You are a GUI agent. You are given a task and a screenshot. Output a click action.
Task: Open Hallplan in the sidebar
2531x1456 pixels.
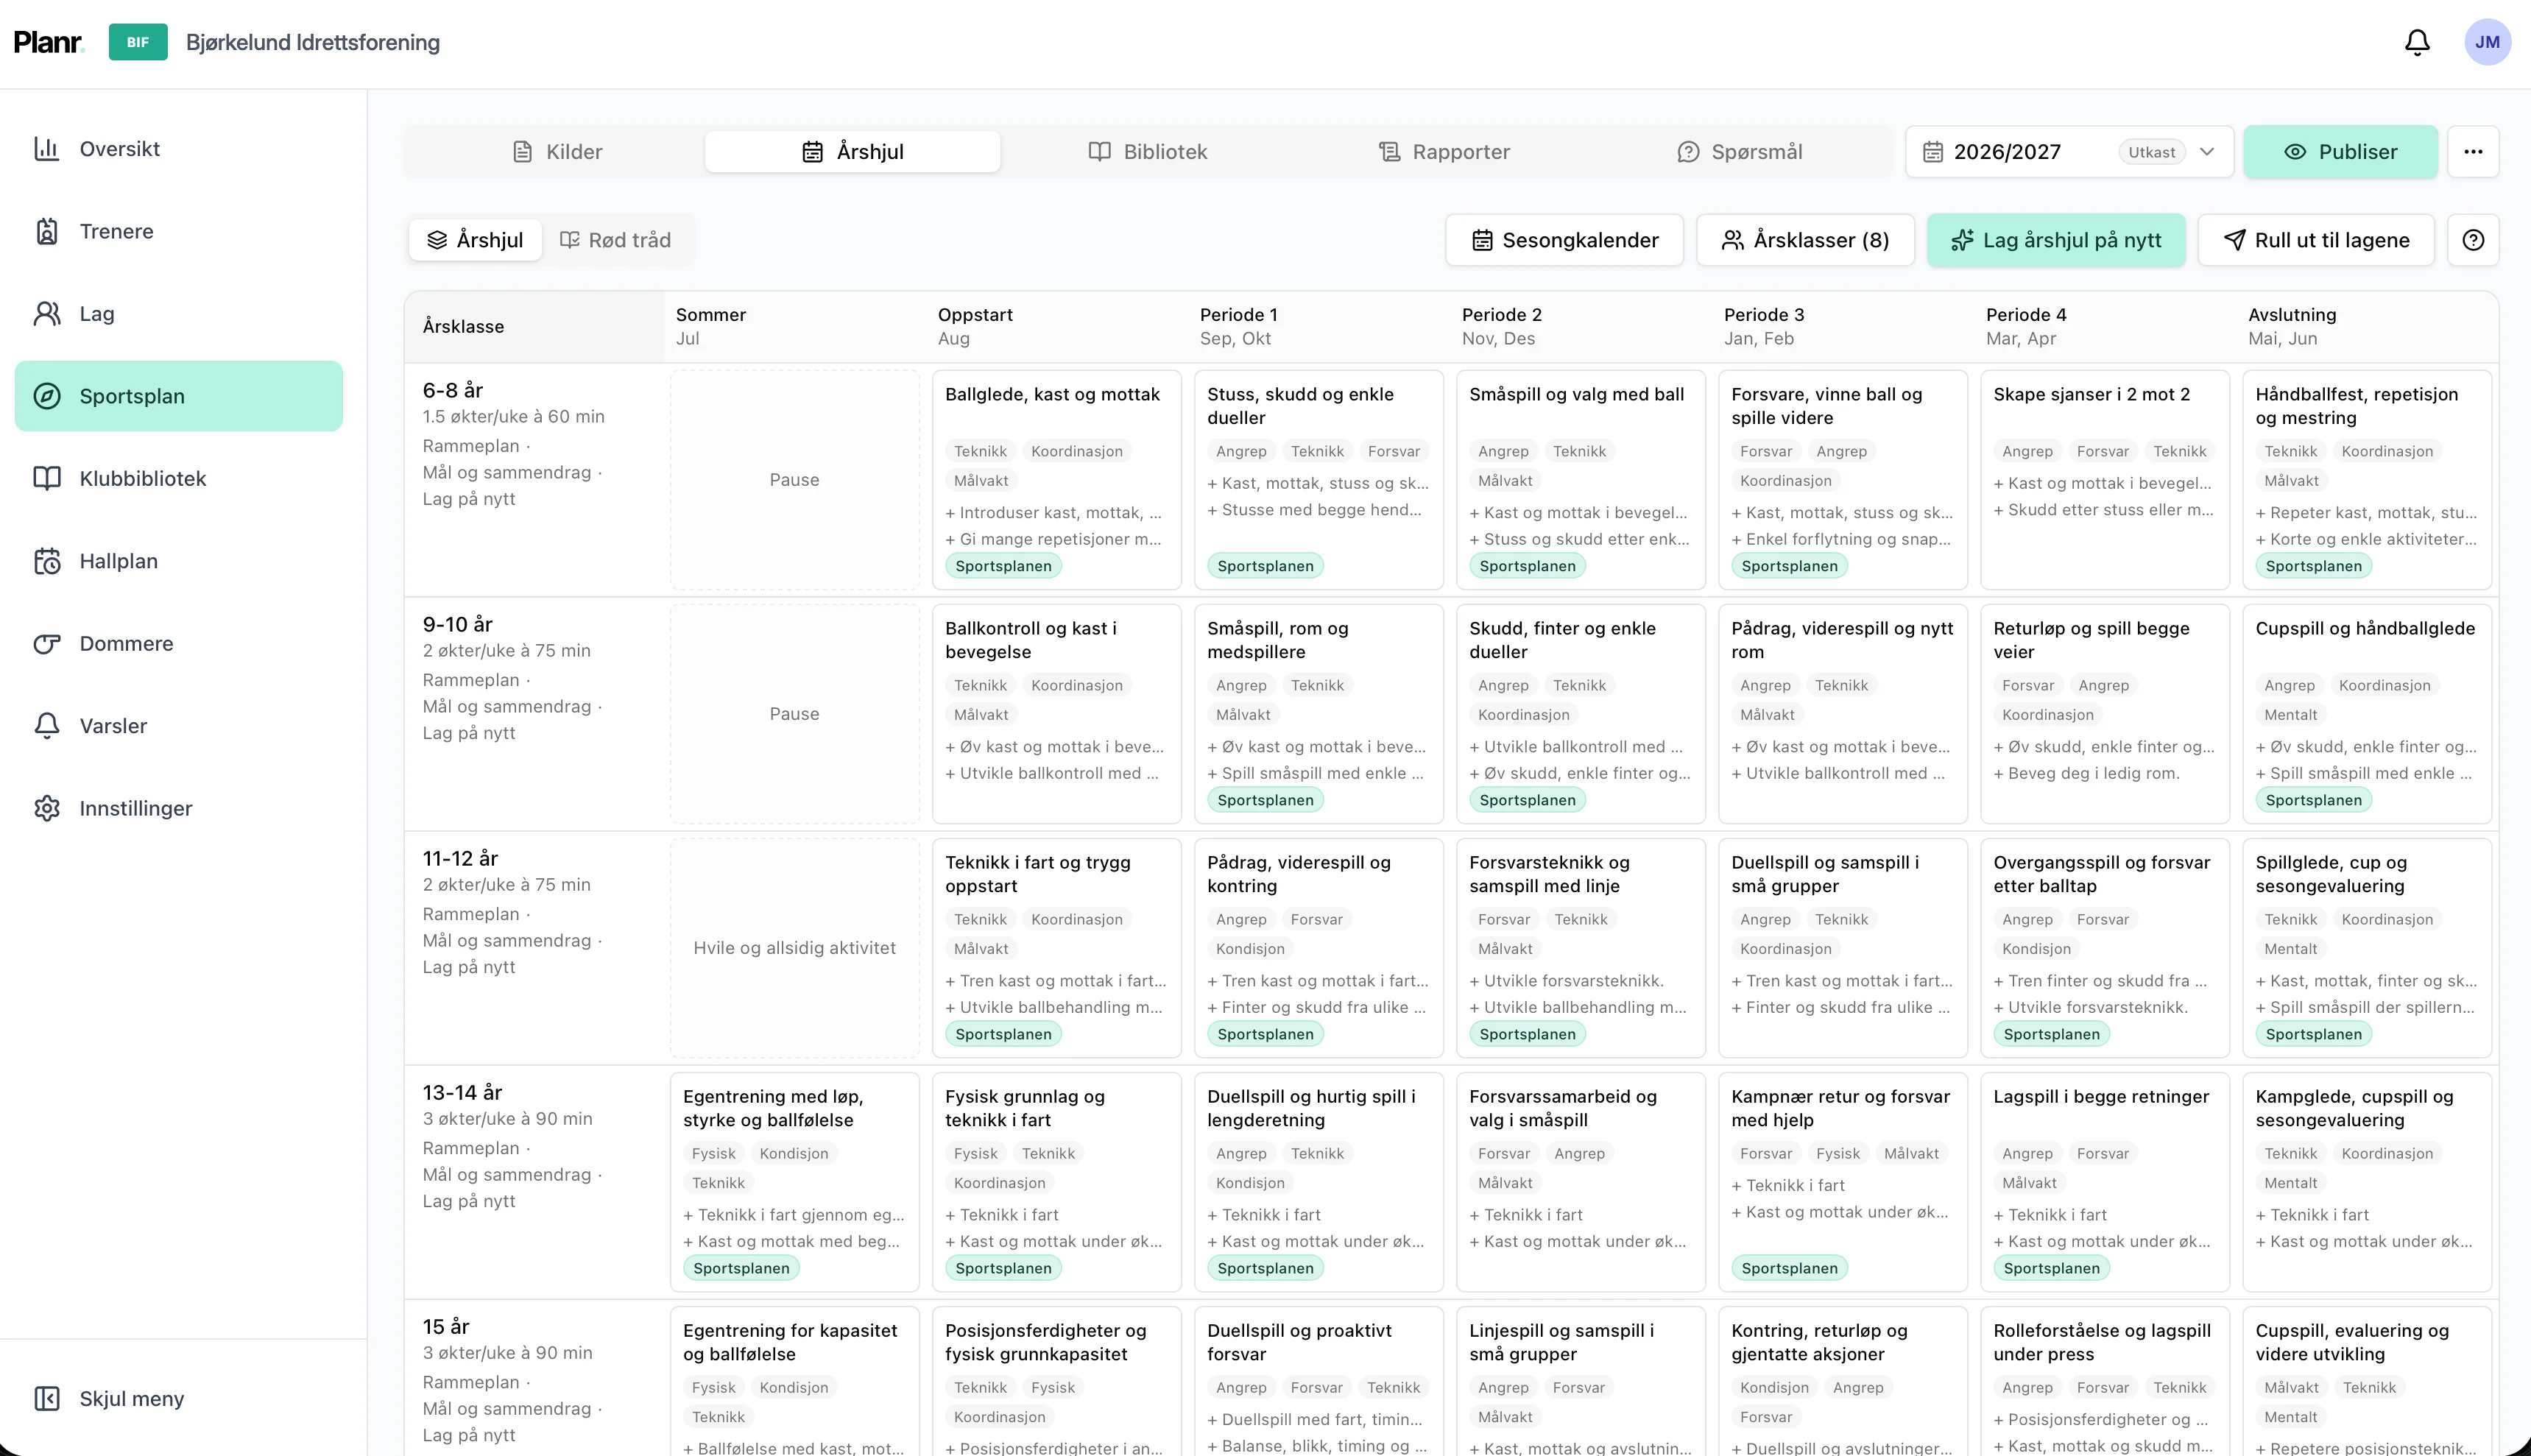(179, 561)
